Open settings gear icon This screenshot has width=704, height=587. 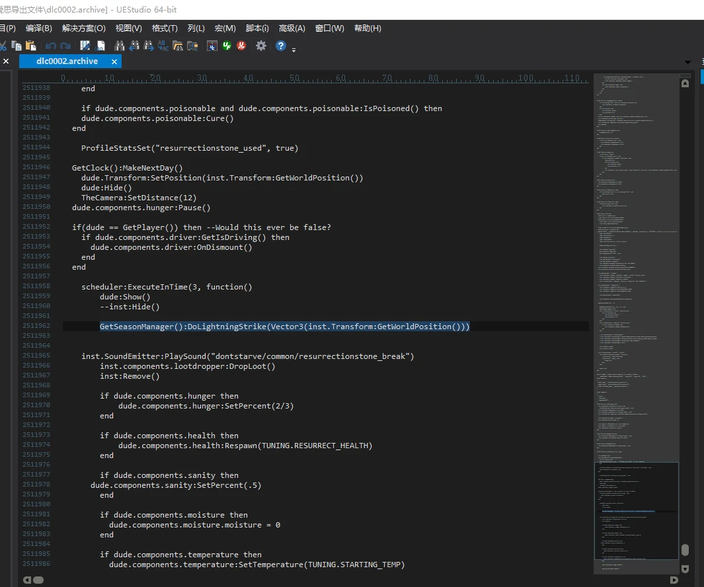click(x=261, y=46)
